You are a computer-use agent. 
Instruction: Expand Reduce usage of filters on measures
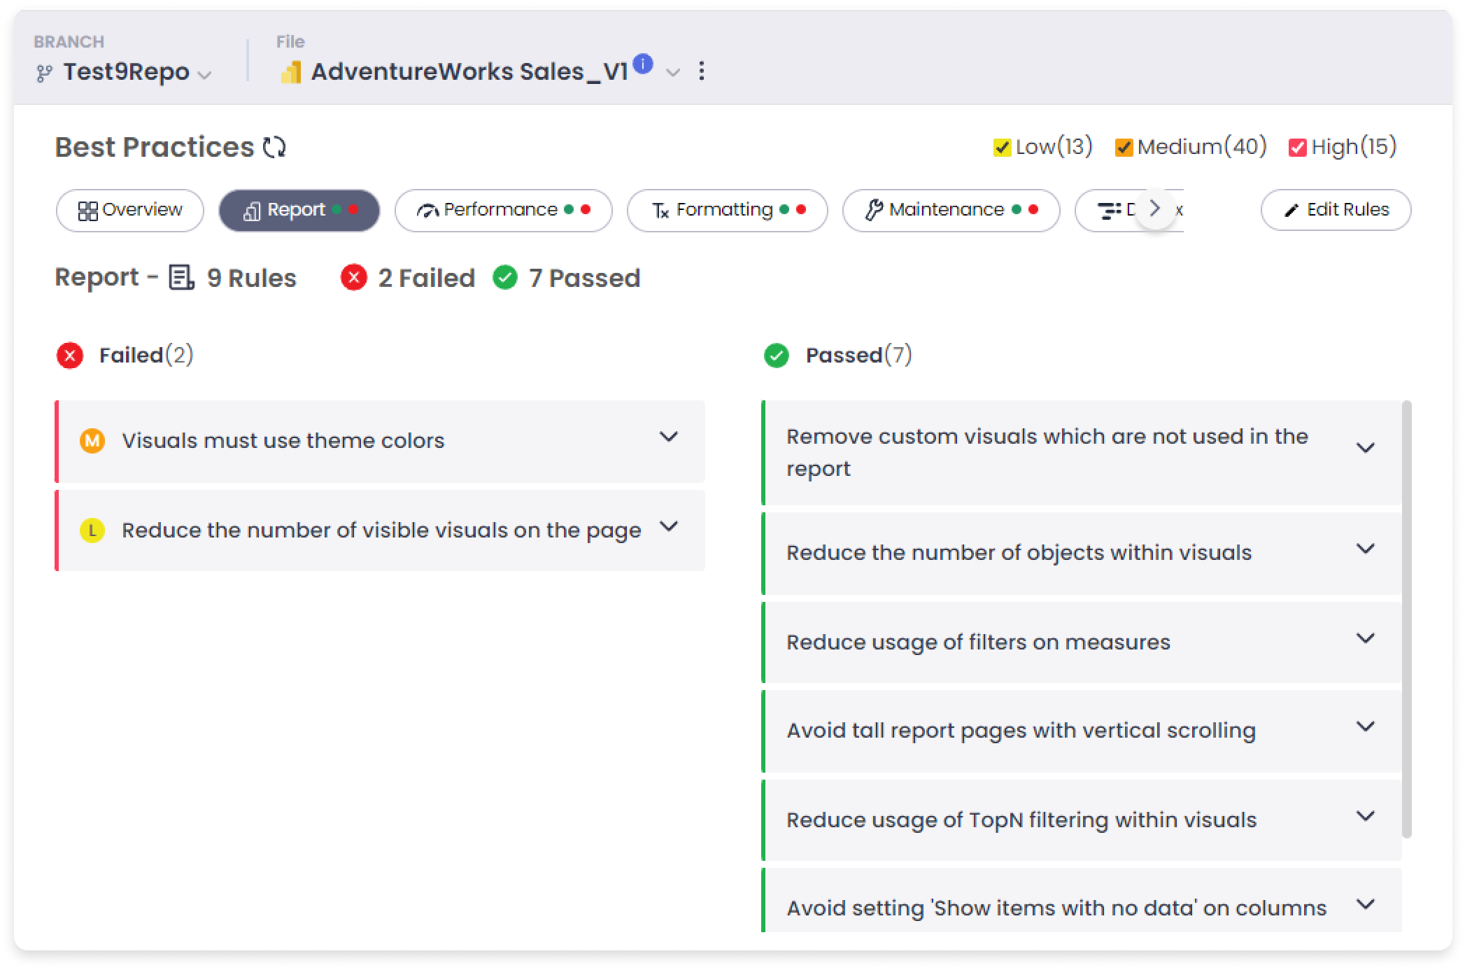1365,638
